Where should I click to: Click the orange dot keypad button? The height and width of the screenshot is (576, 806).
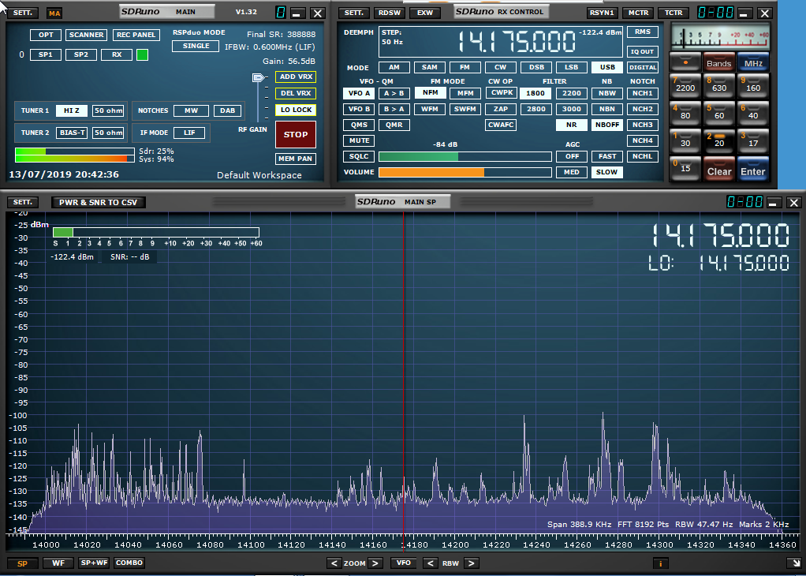point(685,62)
